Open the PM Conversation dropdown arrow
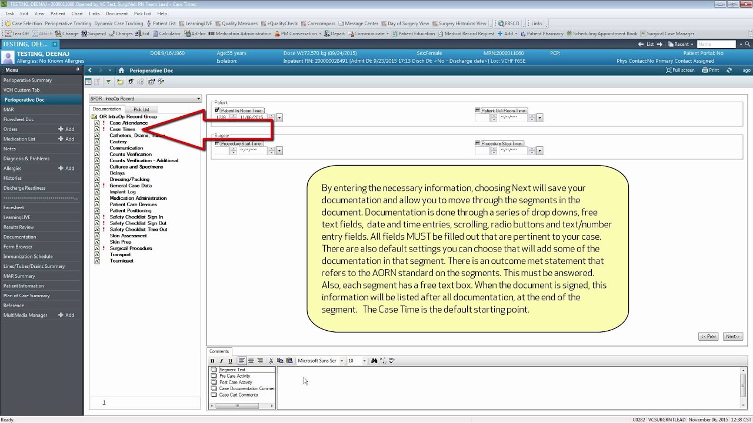Viewport: 753px width, 423px height. (321, 33)
